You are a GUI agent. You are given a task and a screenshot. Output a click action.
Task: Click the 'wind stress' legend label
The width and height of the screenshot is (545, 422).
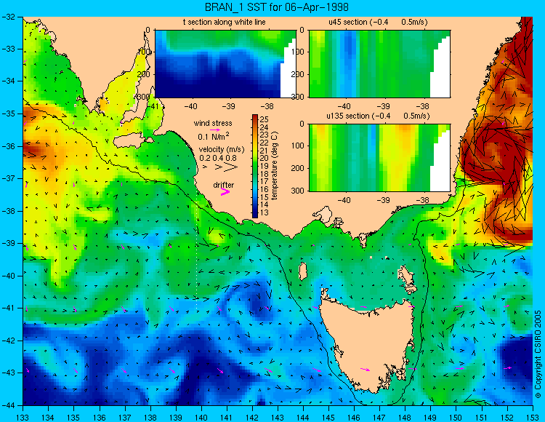213,123
